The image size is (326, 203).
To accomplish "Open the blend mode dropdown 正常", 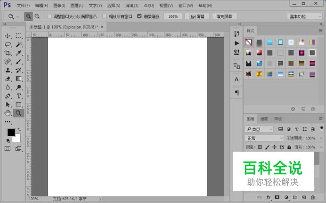I will click(x=264, y=138).
